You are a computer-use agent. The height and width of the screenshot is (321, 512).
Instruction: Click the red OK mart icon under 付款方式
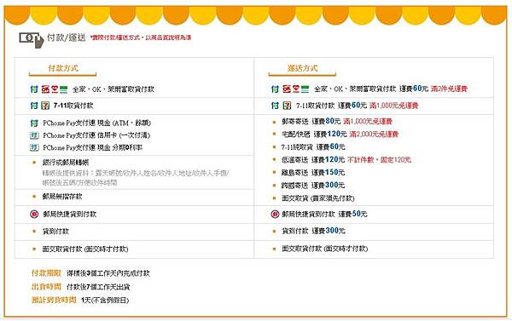tap(45, 89)
